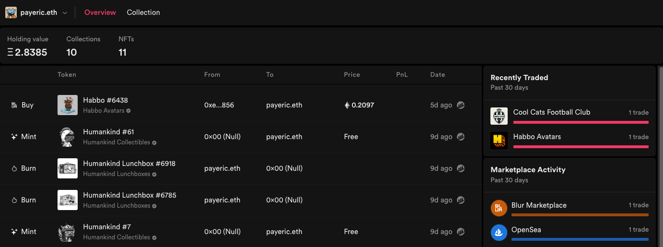Click Habbo Avatars collection logo

(x=499, y=141)
